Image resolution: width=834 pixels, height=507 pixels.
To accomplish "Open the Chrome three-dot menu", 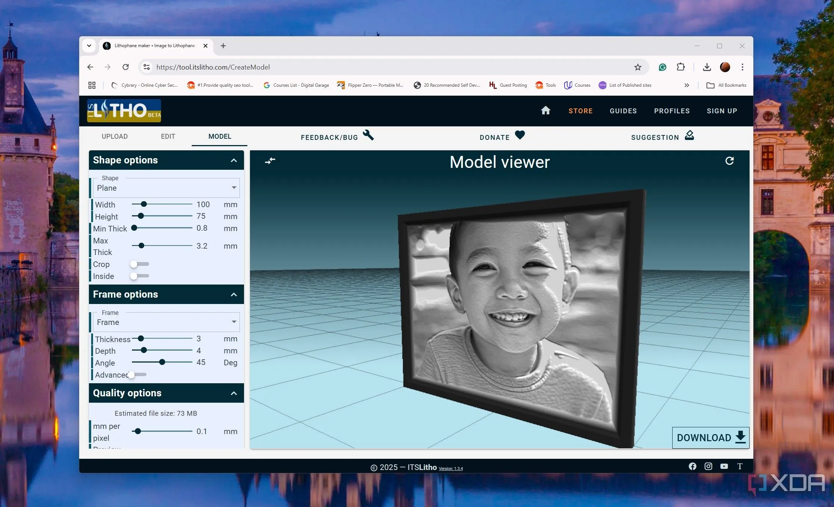I will click(742, 67).
